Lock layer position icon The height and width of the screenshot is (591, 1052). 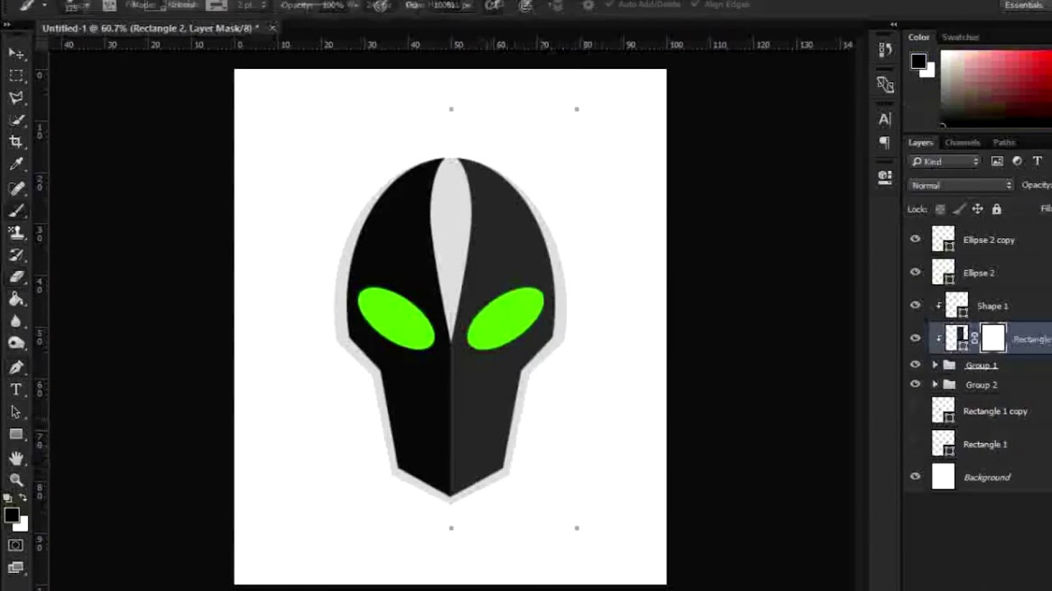click(x=977, y=209)
